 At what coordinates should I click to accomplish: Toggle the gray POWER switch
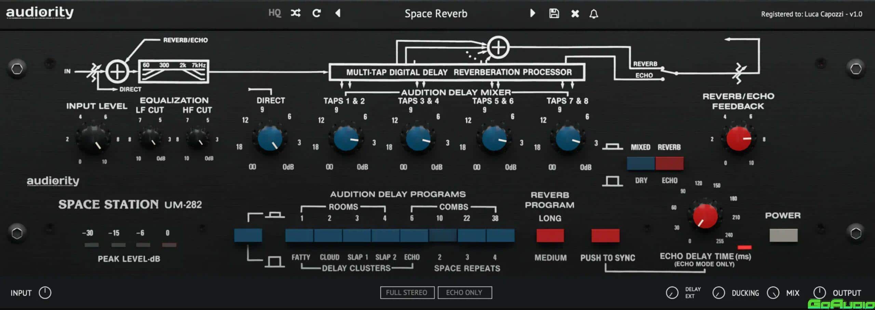coord(783,235)
